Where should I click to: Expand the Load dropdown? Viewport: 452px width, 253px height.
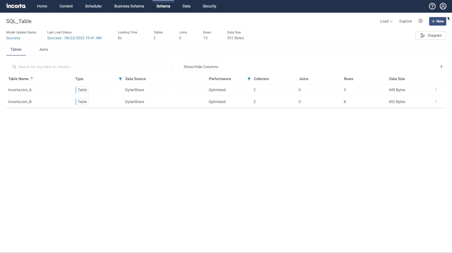pos(386,21)
